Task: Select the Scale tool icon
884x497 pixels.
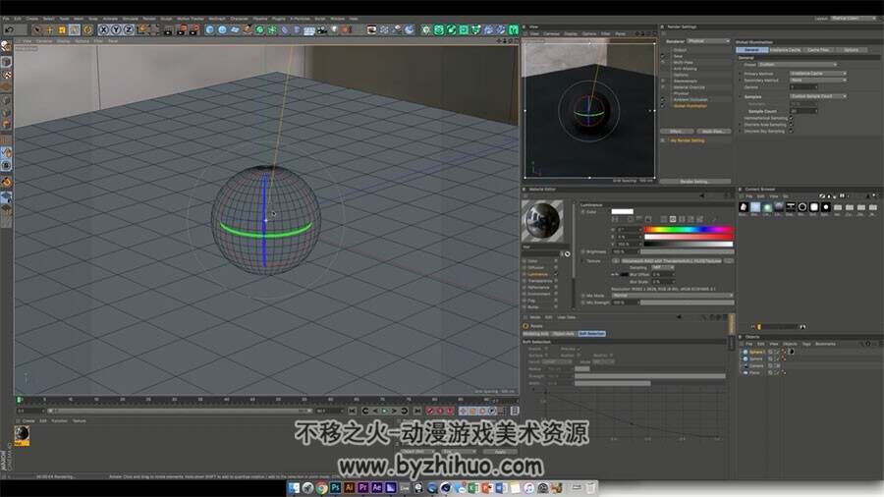Action: pyautogui.click(x=62, y=29)
